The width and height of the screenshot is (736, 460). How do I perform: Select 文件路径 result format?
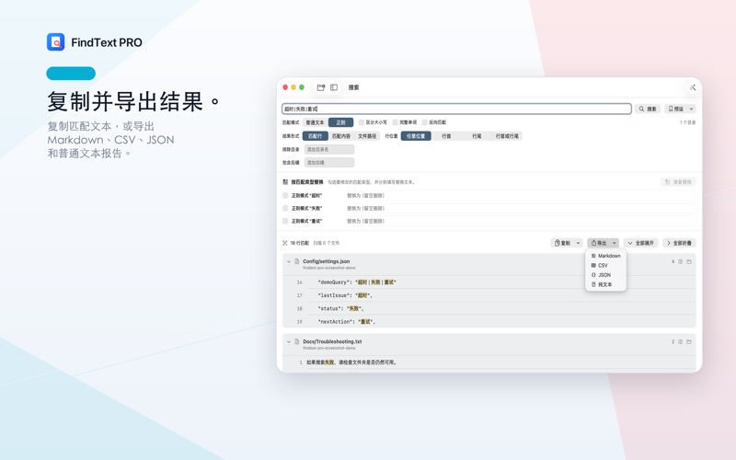367,136
